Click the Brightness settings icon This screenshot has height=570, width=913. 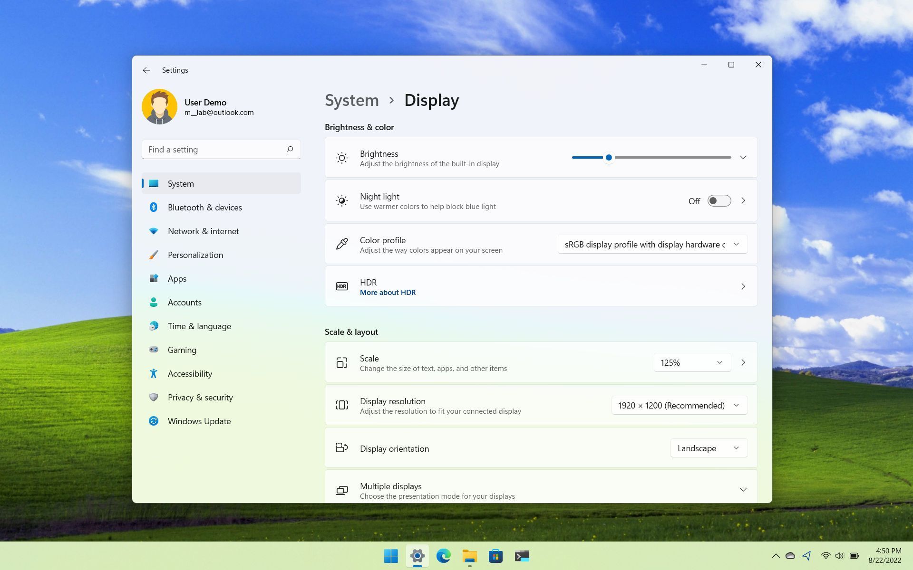coord(342,158)
